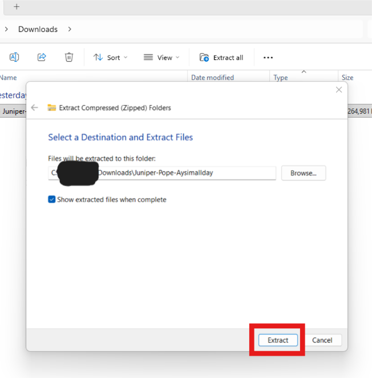
Task: Open the Sort dropdown
Action: pyautogui.click(x=111, y=57)
